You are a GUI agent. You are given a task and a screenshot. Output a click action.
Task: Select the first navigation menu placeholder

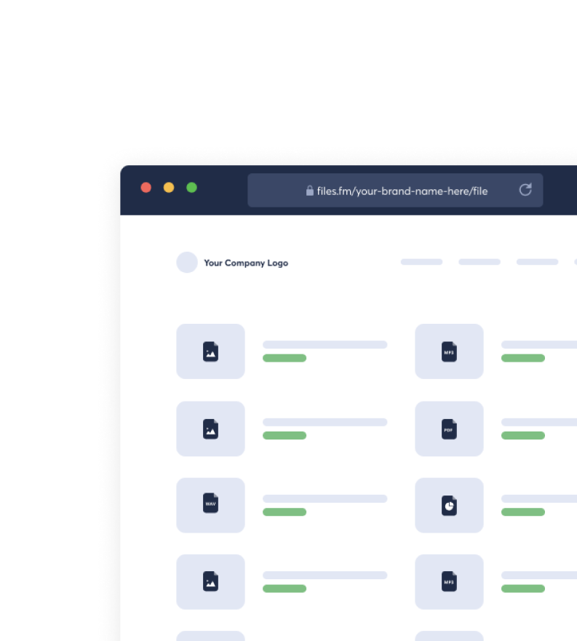tap(421, 262)
